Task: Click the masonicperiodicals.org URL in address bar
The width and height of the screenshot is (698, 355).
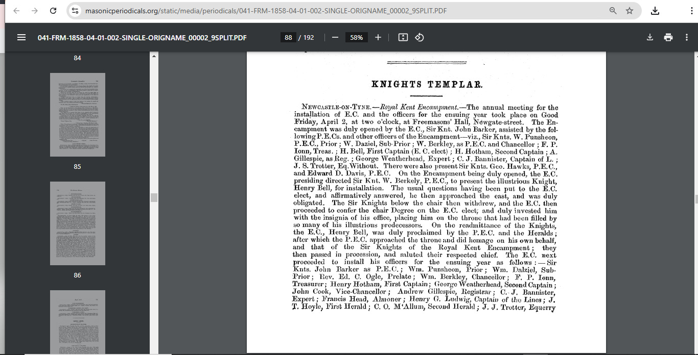Action: [x=266, y=11]
